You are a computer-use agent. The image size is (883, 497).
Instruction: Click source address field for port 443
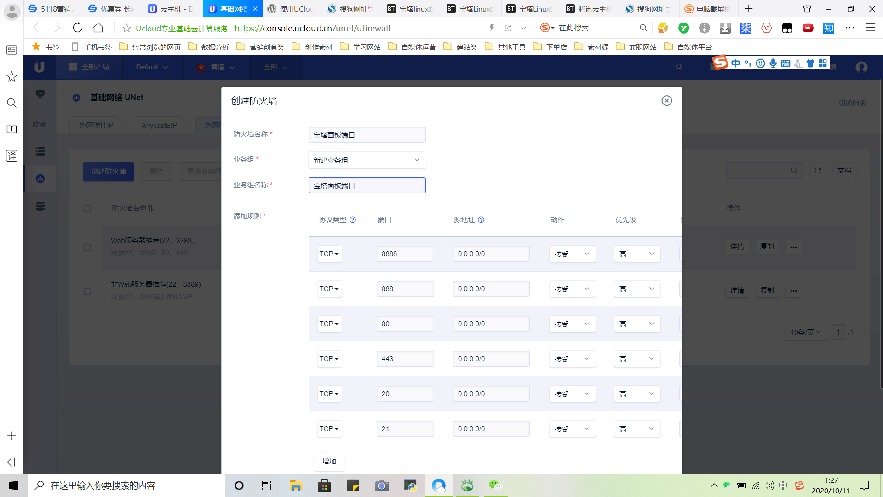[x=491, y=359]
